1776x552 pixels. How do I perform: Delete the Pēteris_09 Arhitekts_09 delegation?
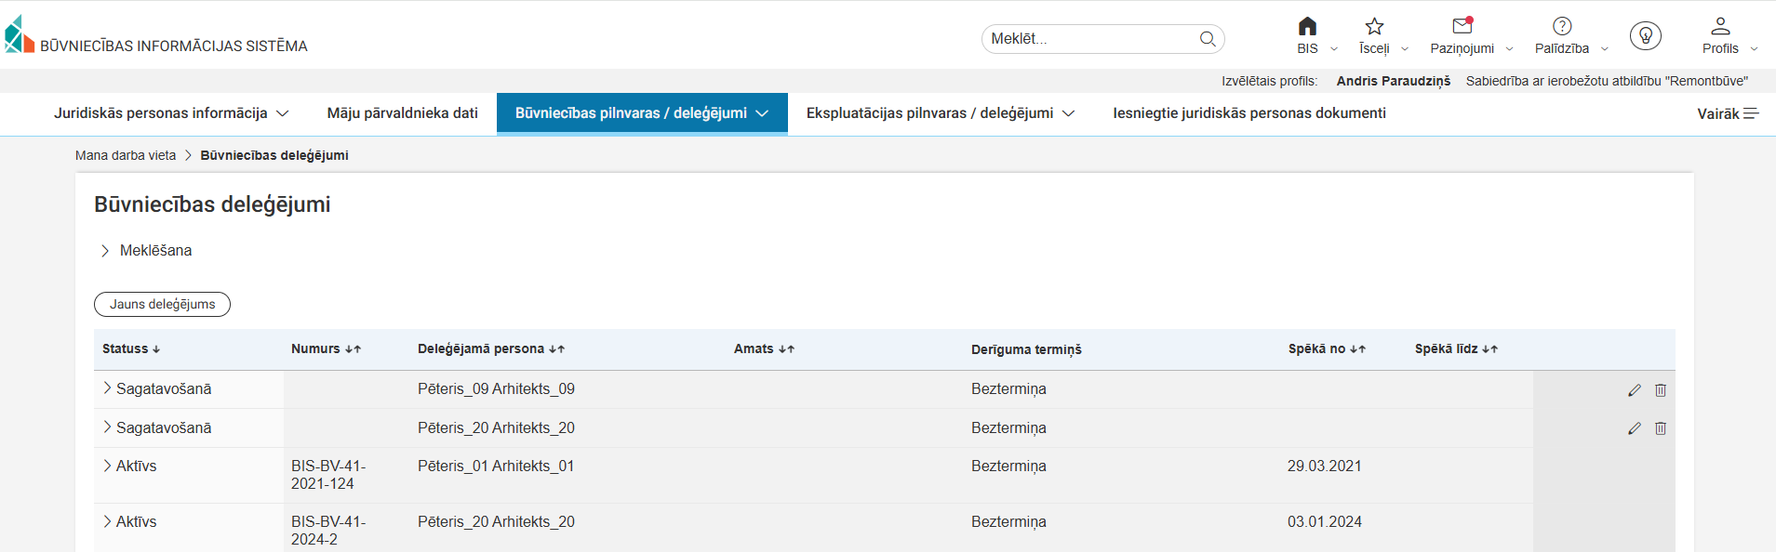[x=1661, y=390]
